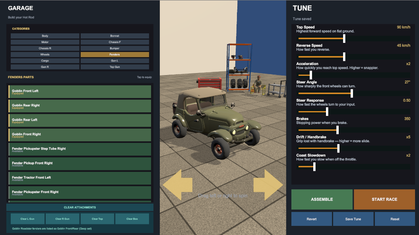Save the current tune
This screenshot has height=235, width=419.
(x=353, y=219)
